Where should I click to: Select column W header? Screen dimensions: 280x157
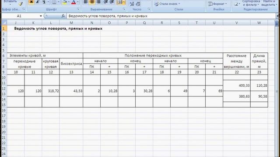[259, 23]
